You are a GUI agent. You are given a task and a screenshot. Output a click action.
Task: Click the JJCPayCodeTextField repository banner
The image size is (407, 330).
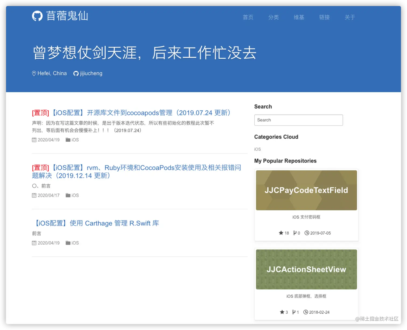tap(306, 190)
